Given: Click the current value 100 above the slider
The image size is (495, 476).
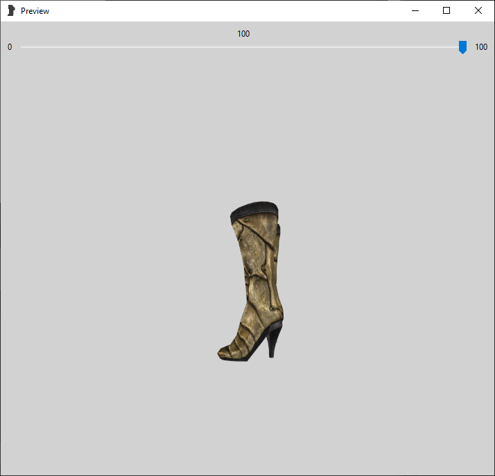Looking at the screenshot, I should point(243,34).
